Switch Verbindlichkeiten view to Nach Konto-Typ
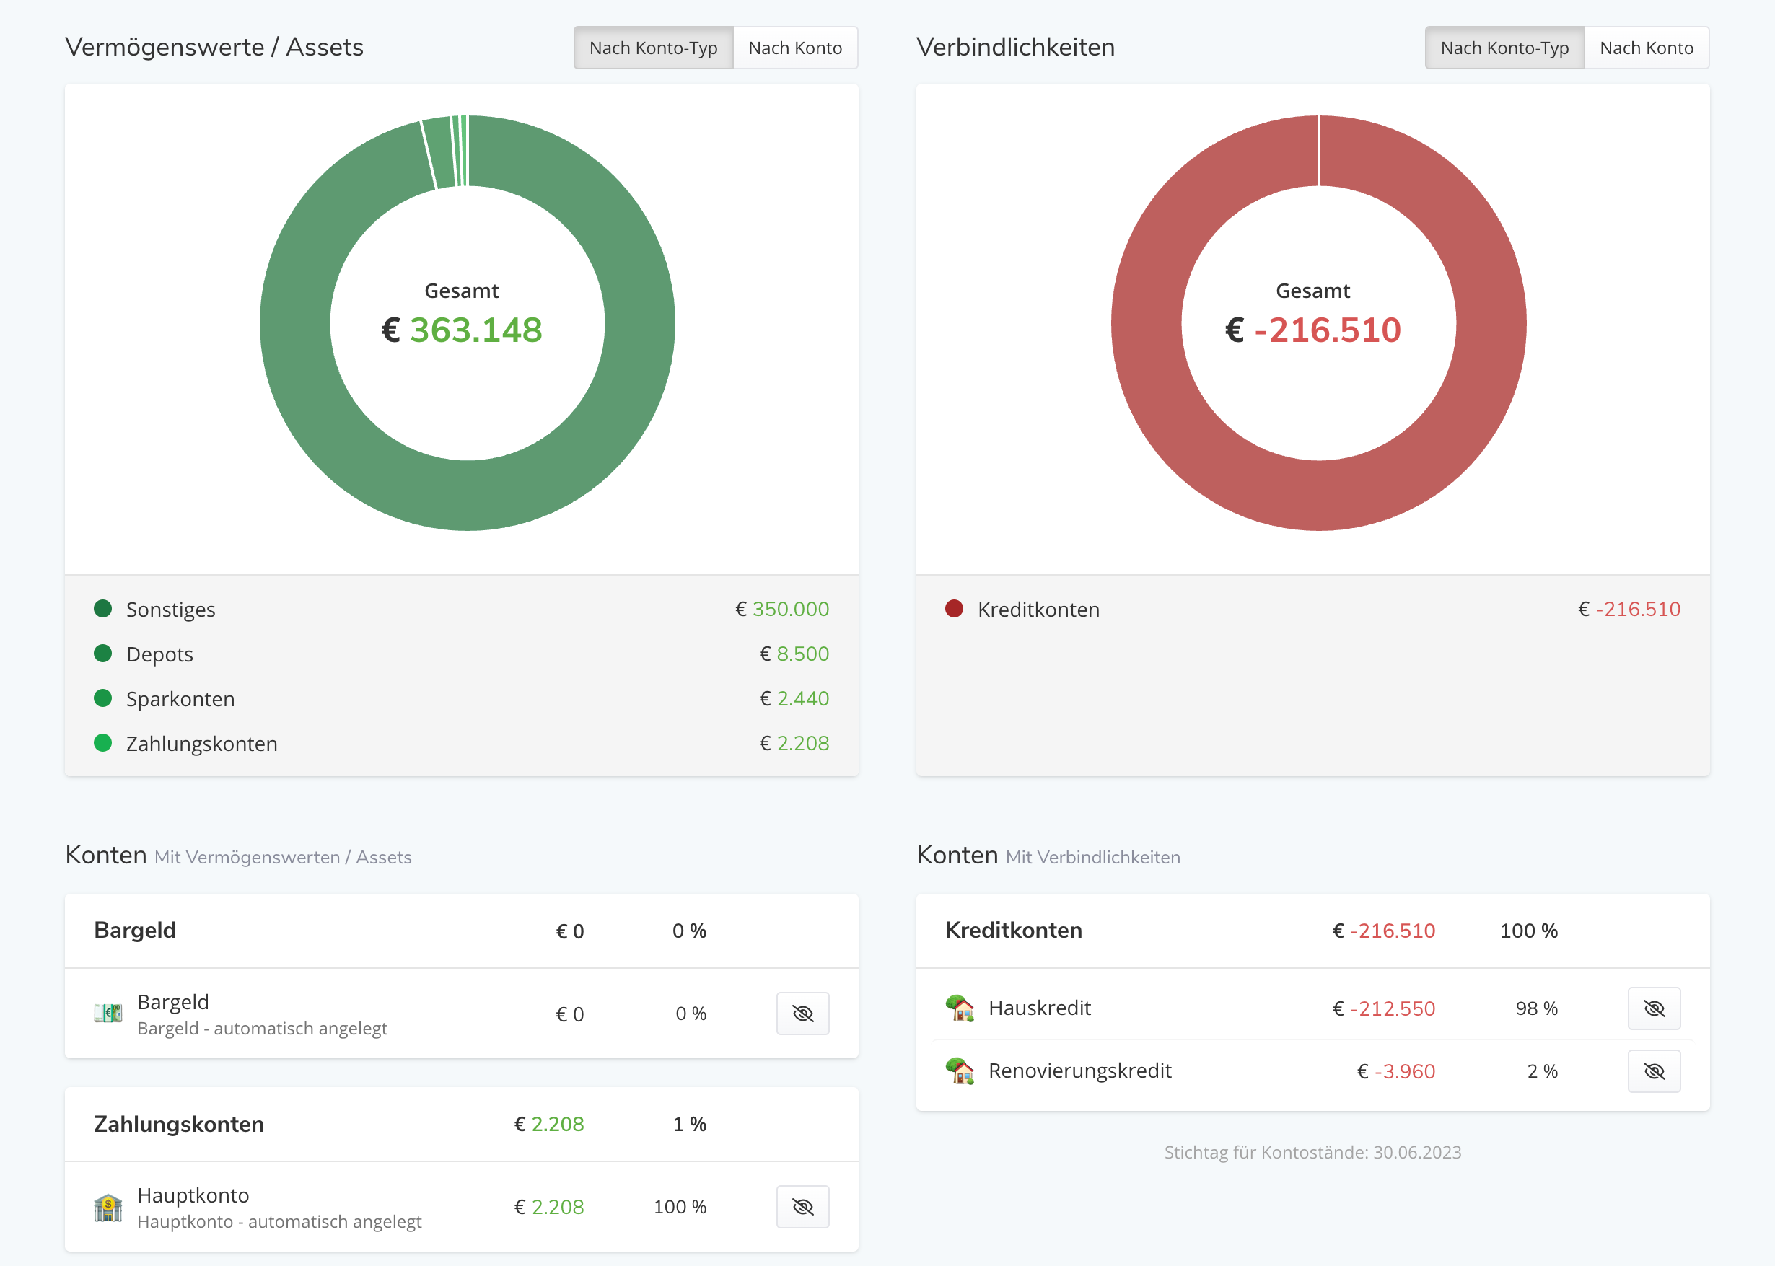Viewport: 1775px width, 1266px height. pyautogui.click(x=1504, y=48)
